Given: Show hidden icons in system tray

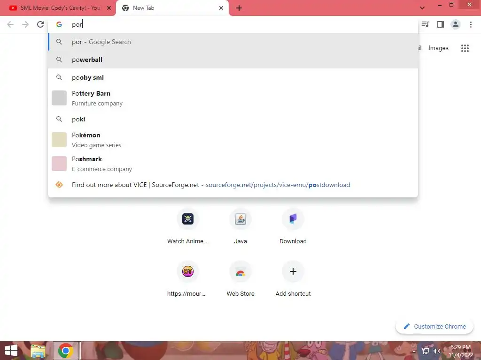Looking at the screenshot, I should [414, 351].
